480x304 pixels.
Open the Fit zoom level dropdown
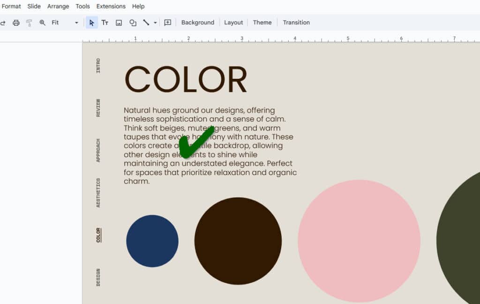click(65, 23)
